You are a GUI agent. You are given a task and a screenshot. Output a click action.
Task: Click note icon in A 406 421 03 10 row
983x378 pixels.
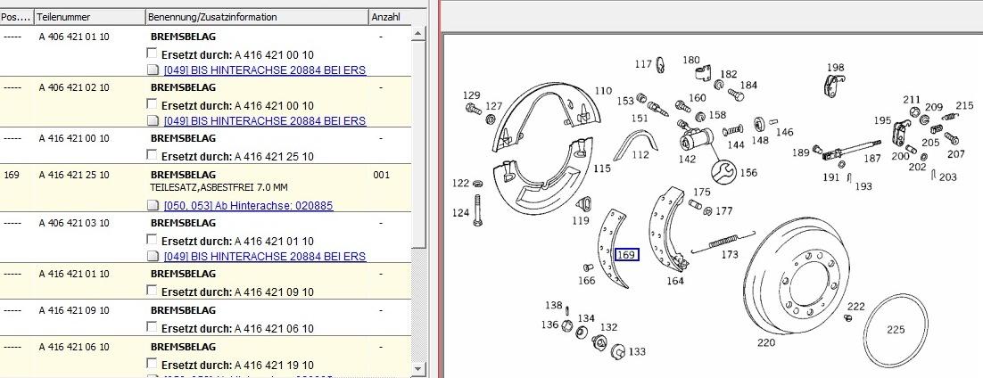tap(153, 257)
